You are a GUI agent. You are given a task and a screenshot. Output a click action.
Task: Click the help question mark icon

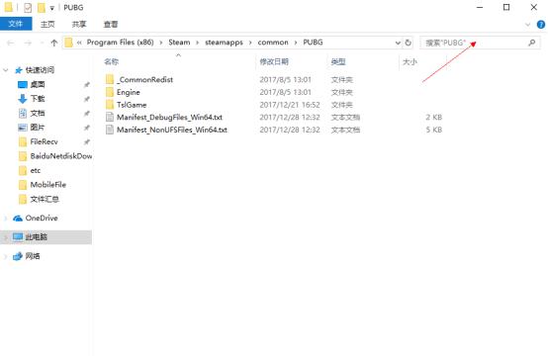541,24
